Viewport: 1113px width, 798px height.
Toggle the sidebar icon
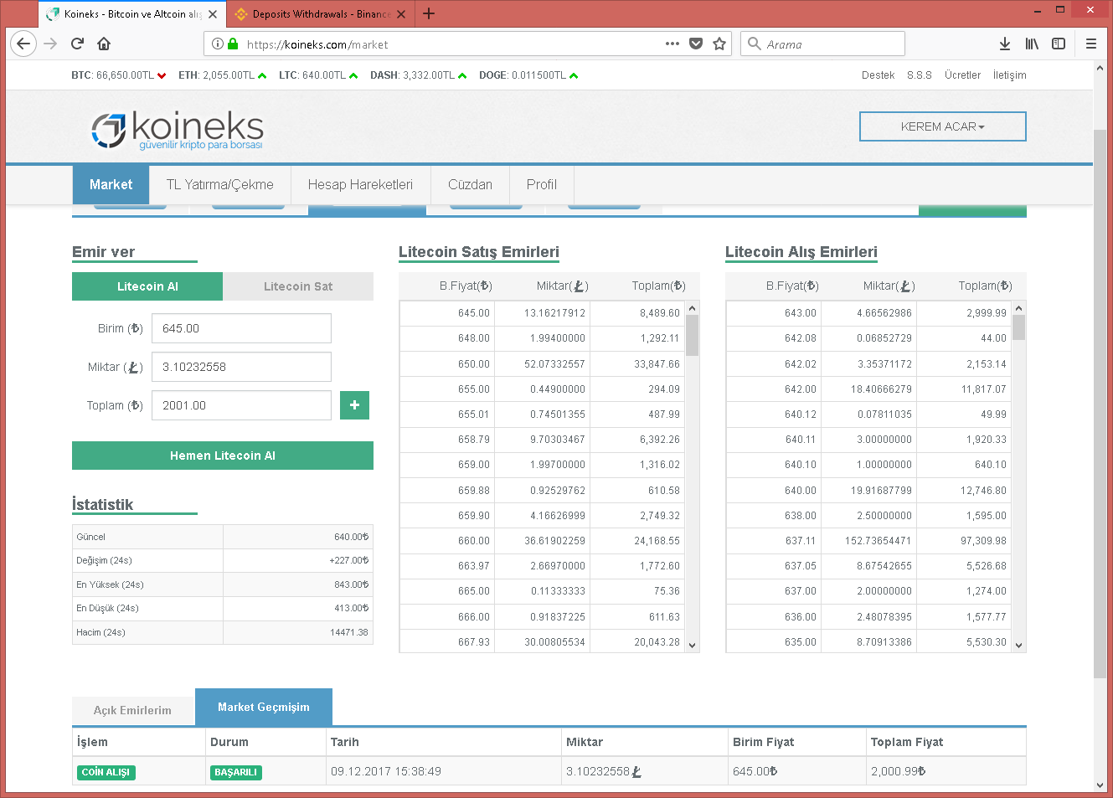[1059, 44]
